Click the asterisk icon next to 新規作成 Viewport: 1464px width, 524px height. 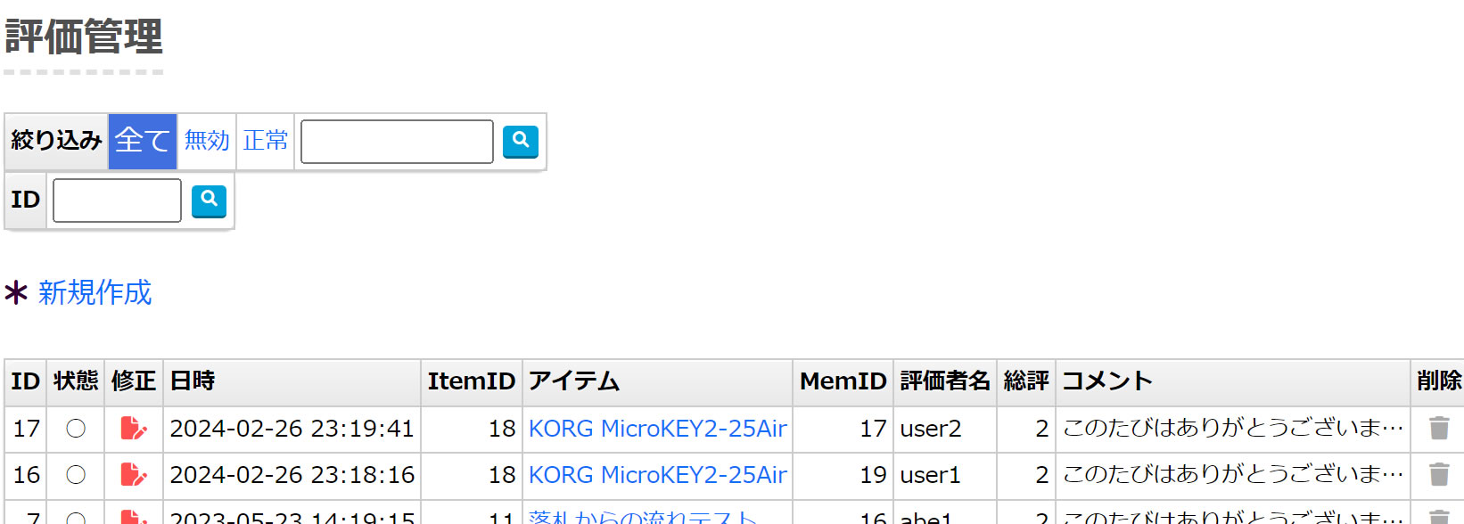pyautogui.click(x=16, y=292)
